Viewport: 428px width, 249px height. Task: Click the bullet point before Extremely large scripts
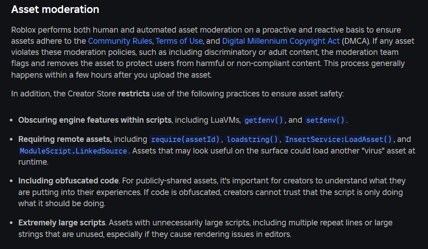(11, 223)
